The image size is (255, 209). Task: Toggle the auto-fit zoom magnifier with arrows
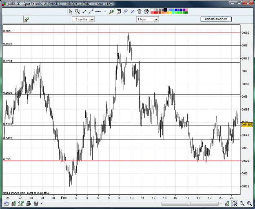[x=235, y=203]
